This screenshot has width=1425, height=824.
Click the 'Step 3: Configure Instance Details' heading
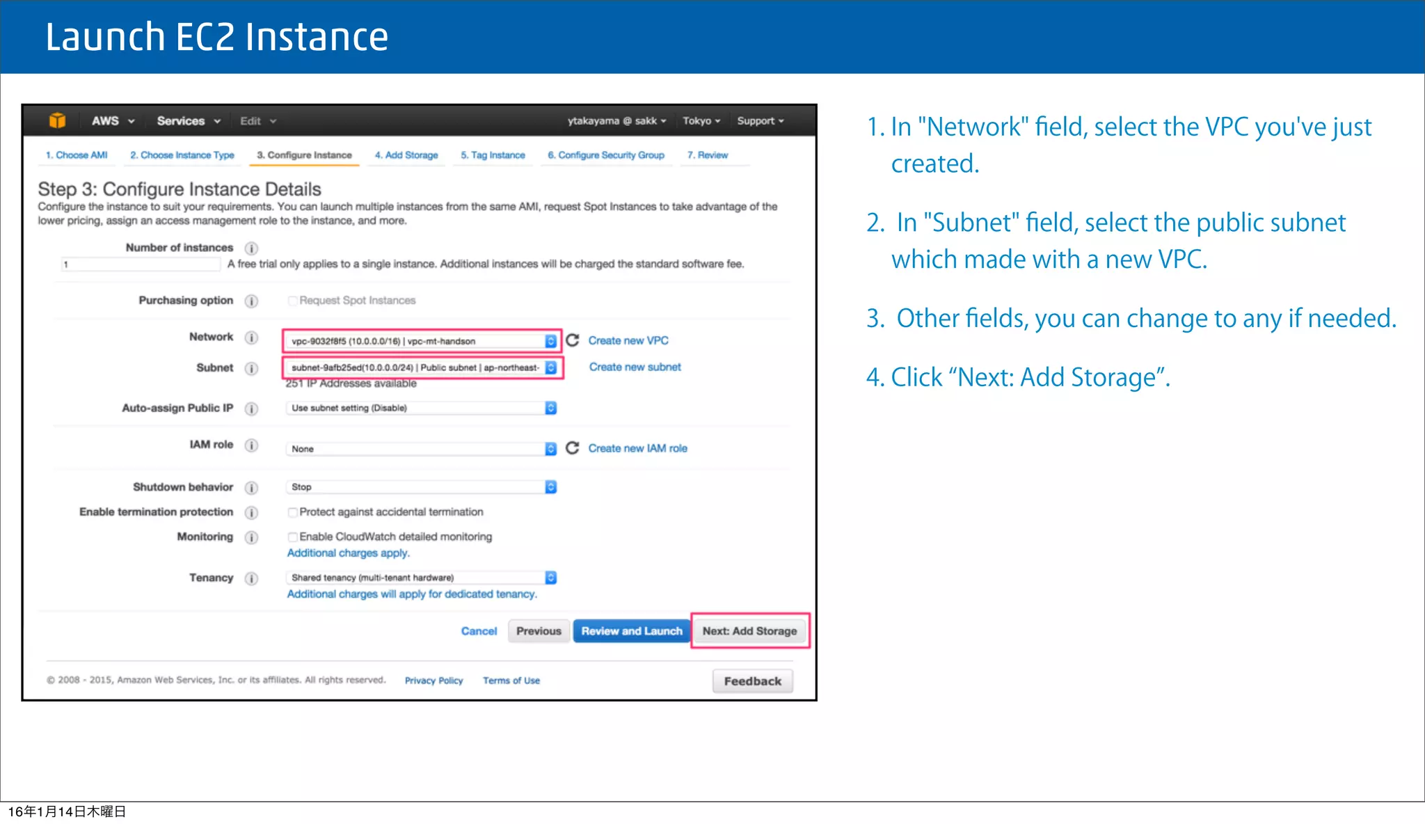pyautogui.click(x=180, y=189)
